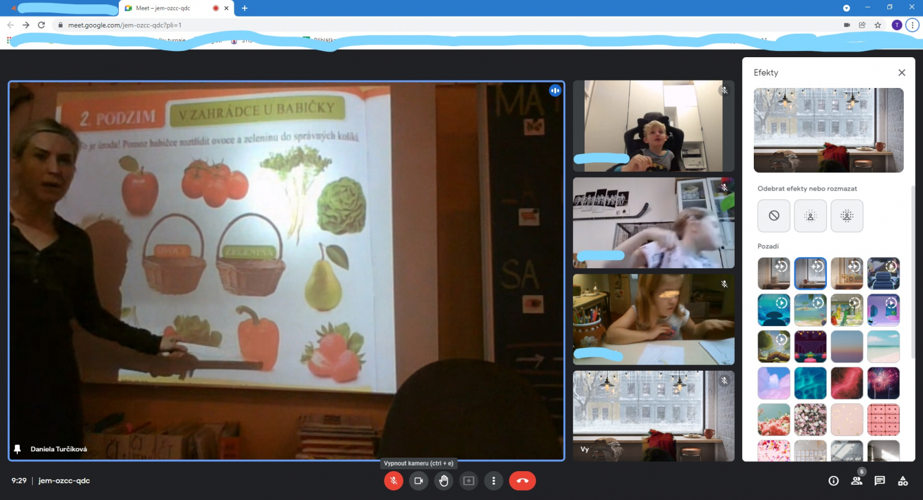
Task: Remove all effects with the no-effect button
Action: pyautogui.click(x=774, y=216)
